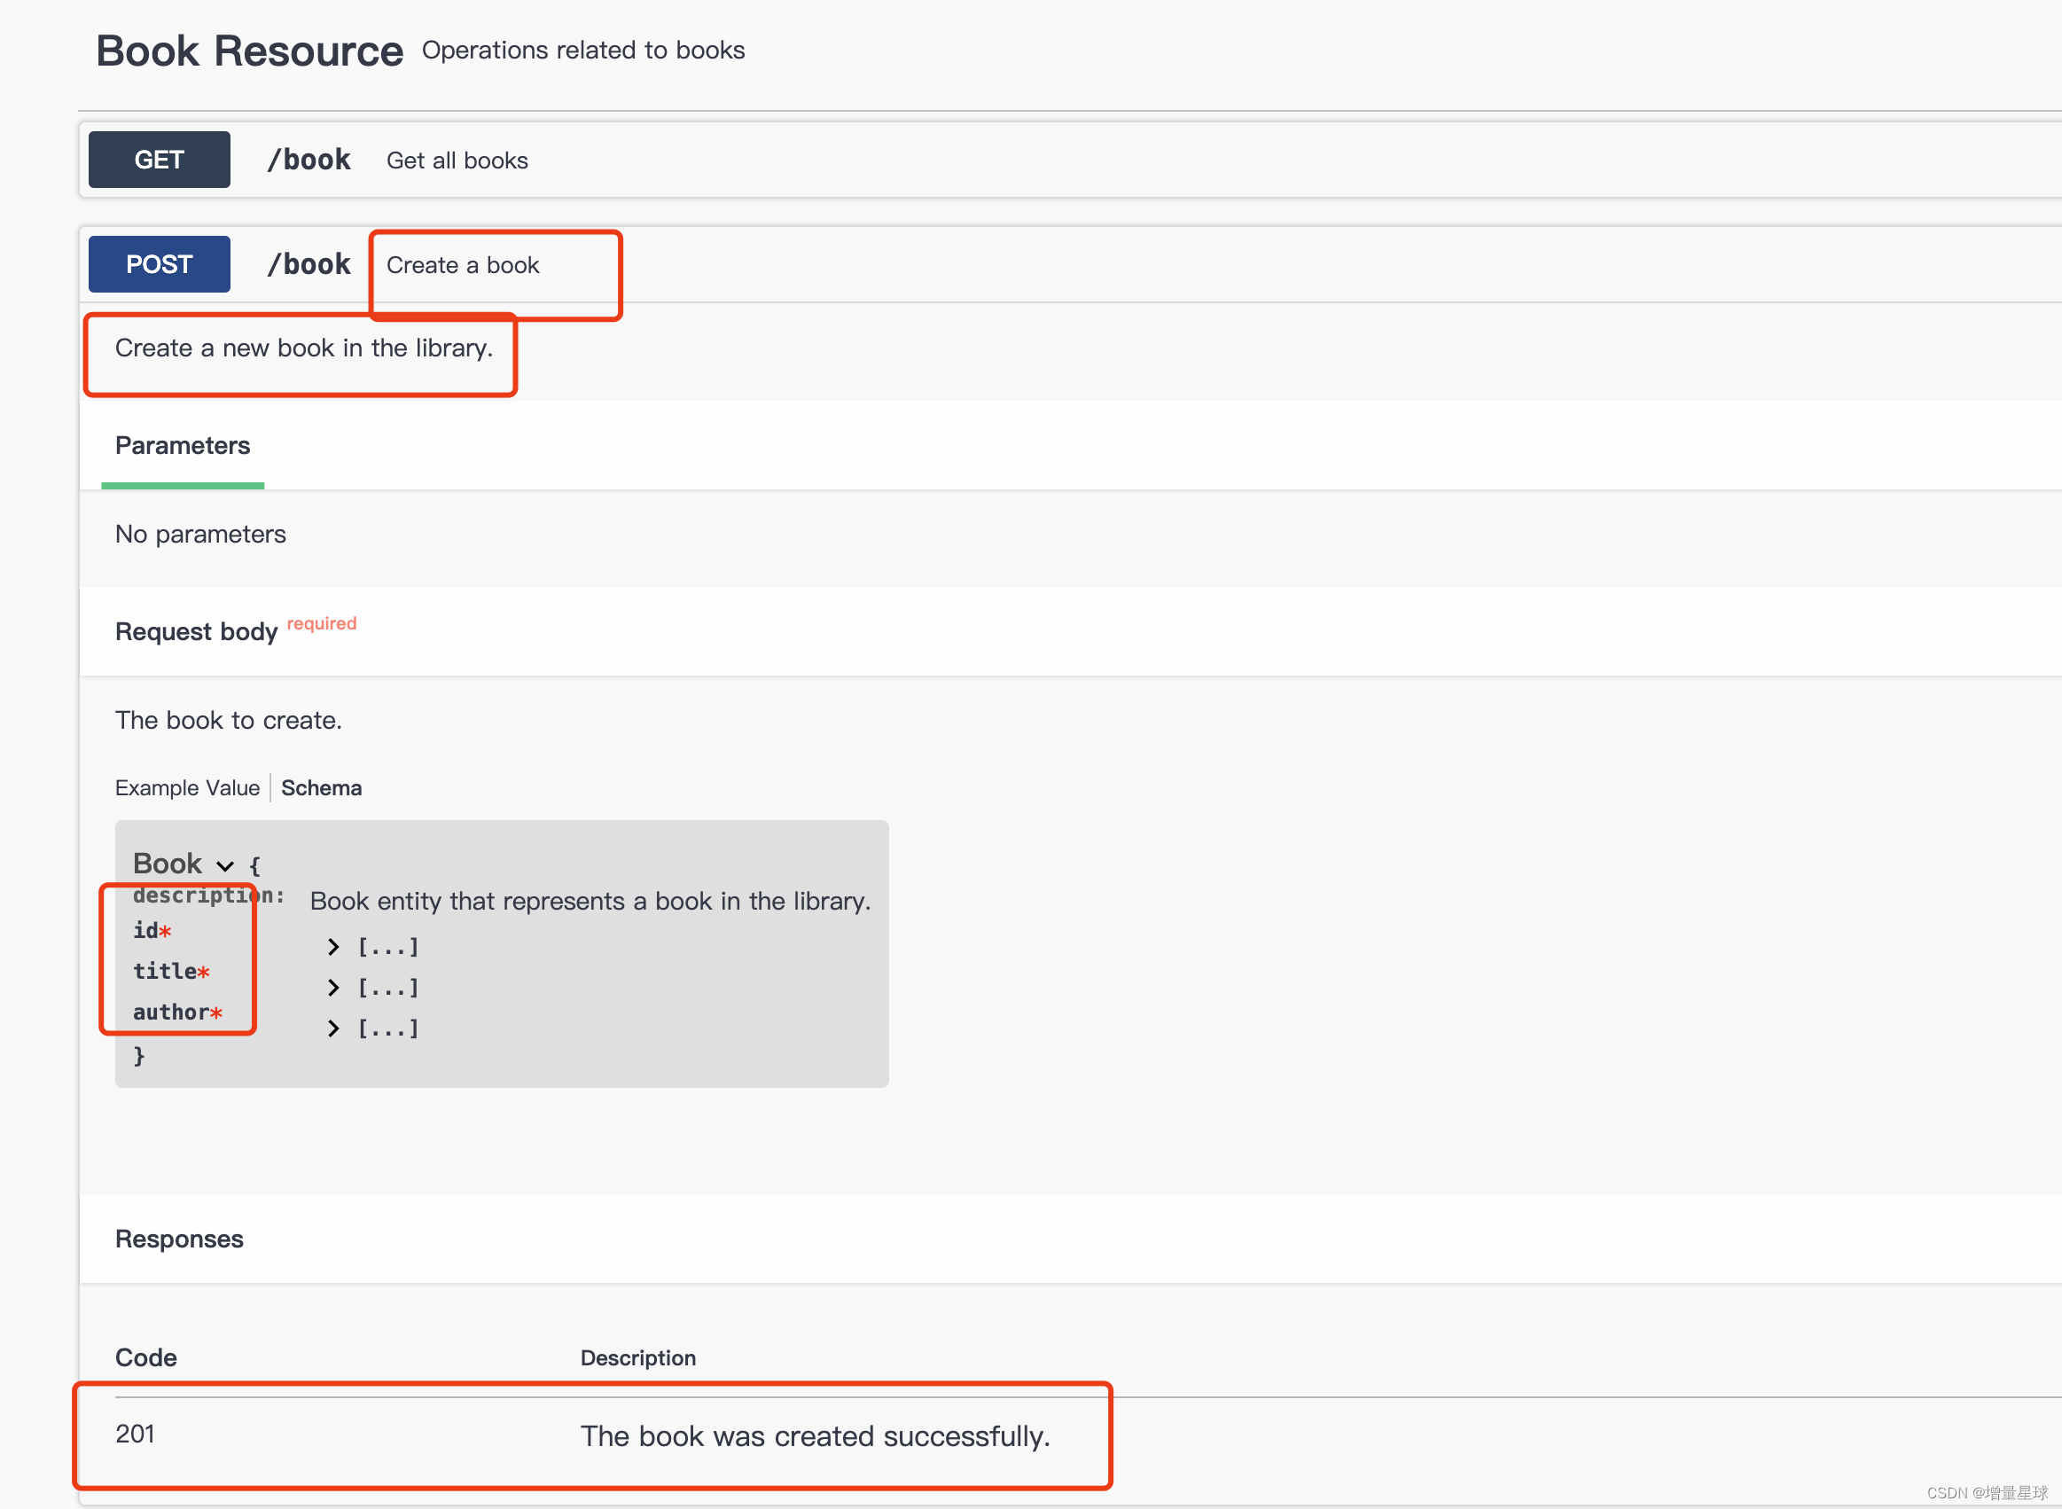Click the POST method badge
The image size is (2062, 1509).
[x=159, y=265]
